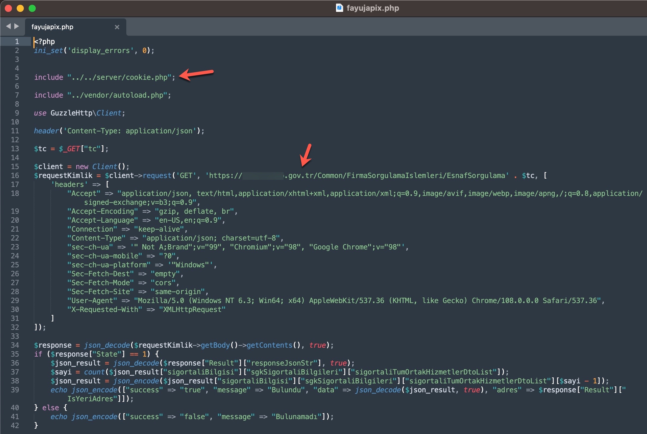Click the "User-Agent" header key
The width and height of the screenshot is (647, 434).
(x=92, y=300)
